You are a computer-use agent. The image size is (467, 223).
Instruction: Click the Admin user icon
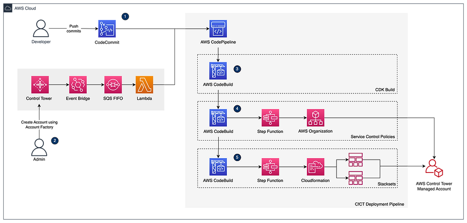(x=40, y=147)
